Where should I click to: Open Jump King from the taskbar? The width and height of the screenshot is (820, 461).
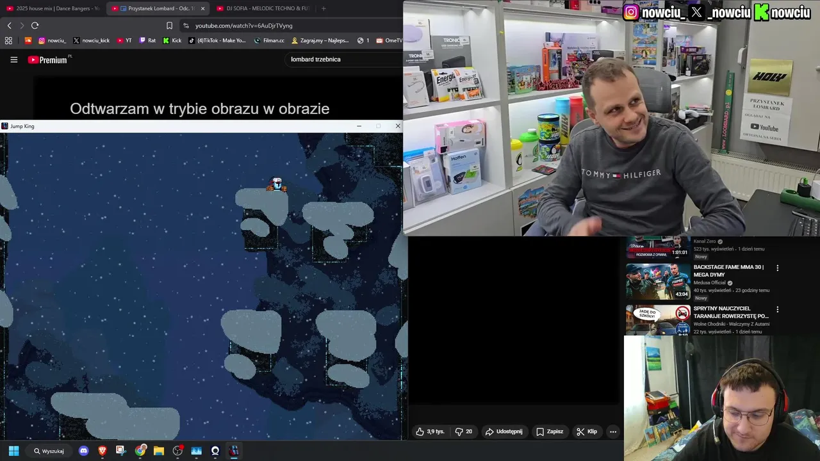(234, 451)
